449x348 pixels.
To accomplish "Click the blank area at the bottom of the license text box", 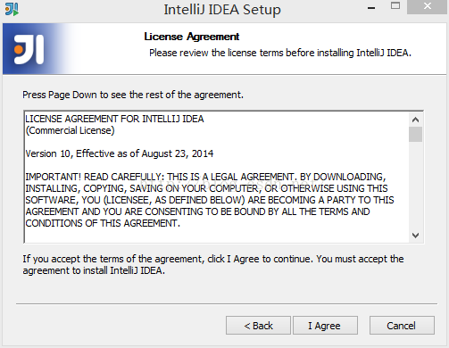I will (x=217, y=236).
